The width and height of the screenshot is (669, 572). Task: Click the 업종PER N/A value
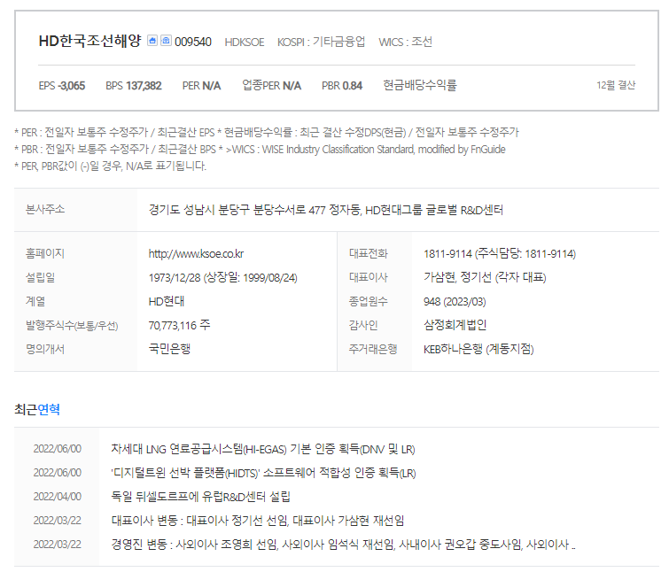point(271,85)
